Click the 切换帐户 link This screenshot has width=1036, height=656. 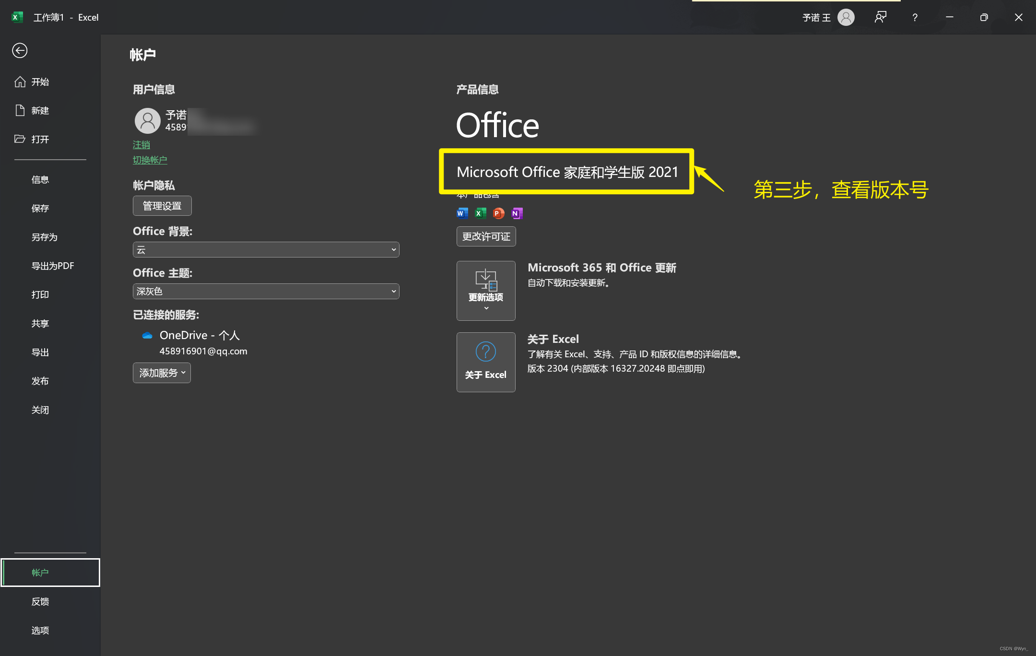(x=150, y=160)
